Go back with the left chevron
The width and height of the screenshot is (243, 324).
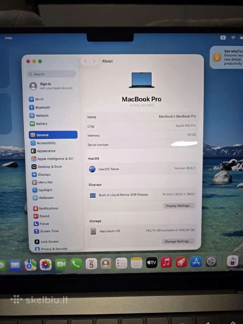[85, 61]
